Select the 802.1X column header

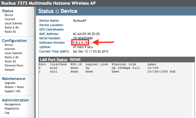click(76, 64)
